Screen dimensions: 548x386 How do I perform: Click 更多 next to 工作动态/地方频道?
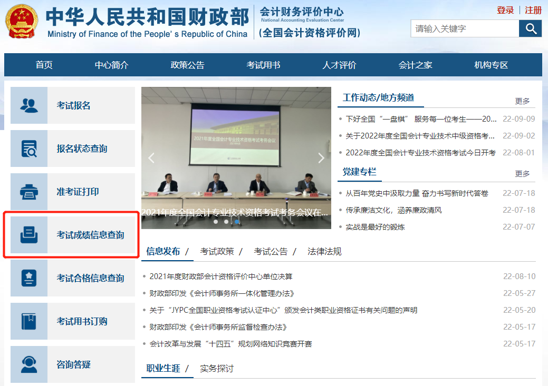tap(522, 101)
